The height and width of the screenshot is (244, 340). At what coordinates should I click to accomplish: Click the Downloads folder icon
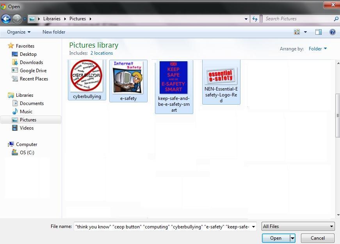[x=15, y=62]
